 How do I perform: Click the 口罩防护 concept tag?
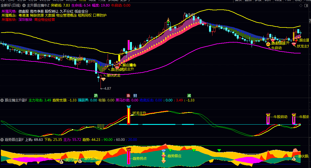100,15
